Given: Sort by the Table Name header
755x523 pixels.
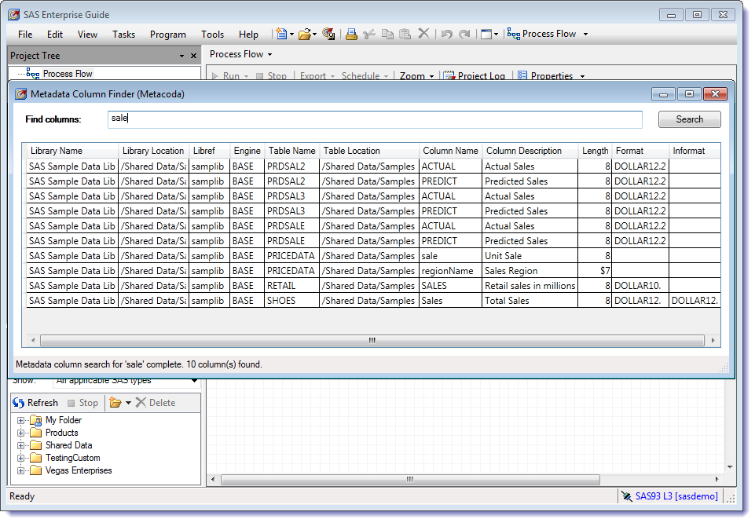Looking at the screenshot, I should click(x=291, y=151).
